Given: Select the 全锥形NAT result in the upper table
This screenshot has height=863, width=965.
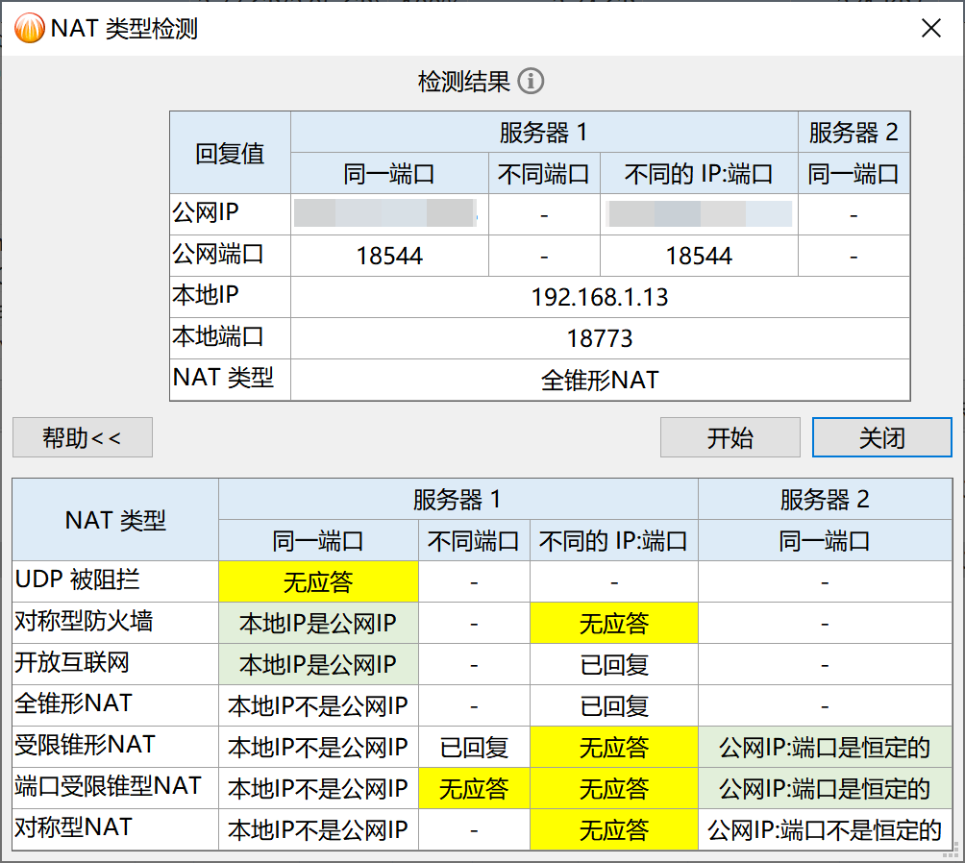Looking at the screenshot, I should click(600, 380).
